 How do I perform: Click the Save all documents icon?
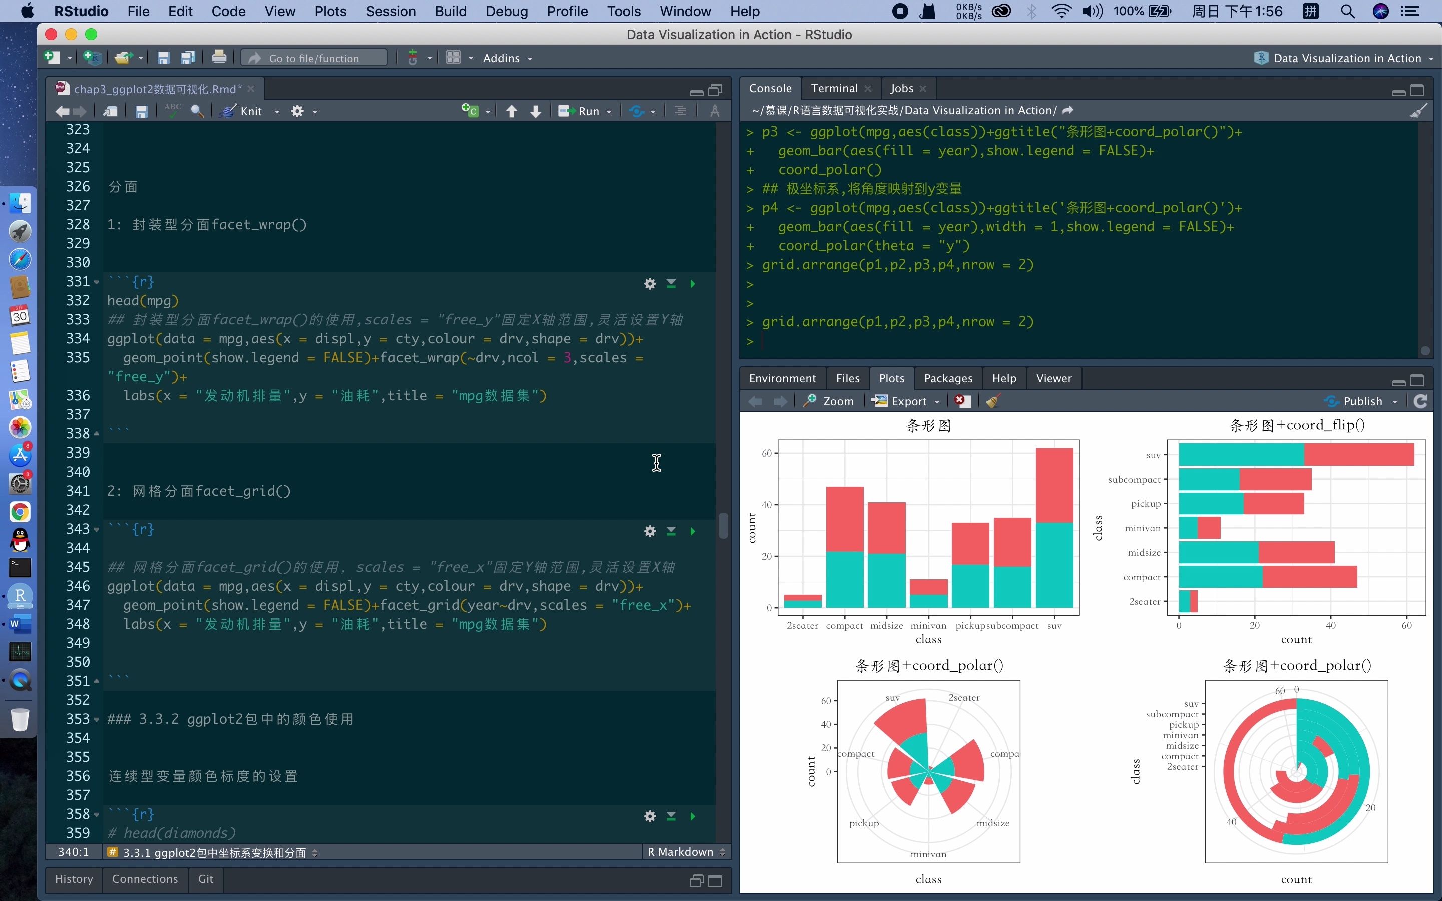click(x=188, y=58)
